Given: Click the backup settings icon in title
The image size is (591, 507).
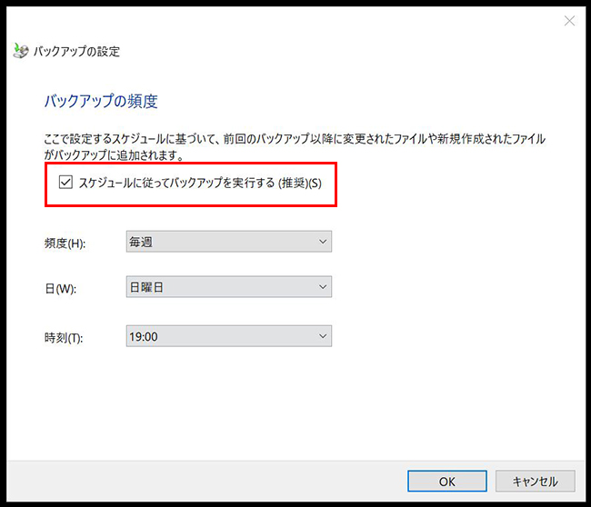Looking at the screenshot, I should coord(20,51).
